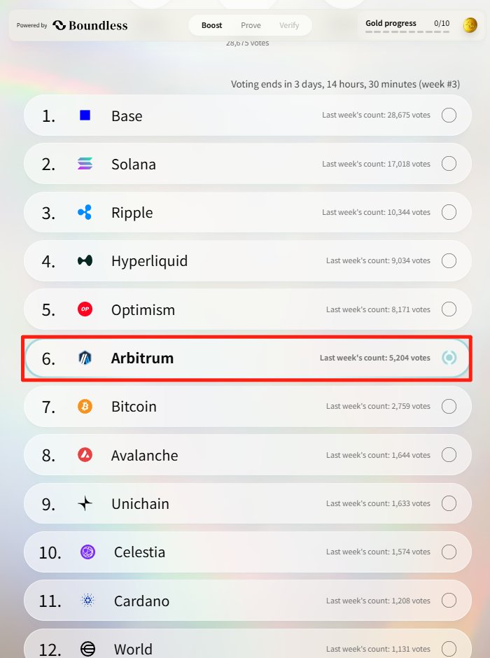Click the Unichain star icon
The width and height of the screenshot is (490, 658).
85,503
